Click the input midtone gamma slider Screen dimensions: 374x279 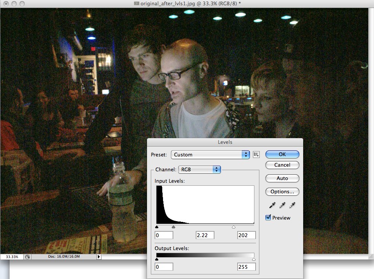[173, 227]
